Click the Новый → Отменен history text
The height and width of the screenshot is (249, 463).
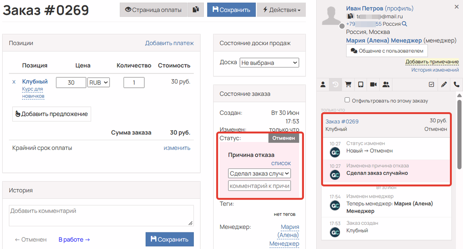coord(370,151)
